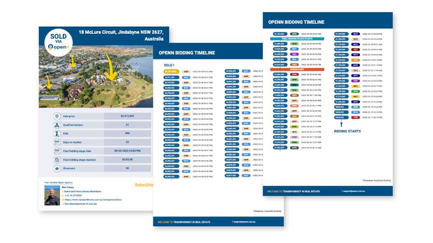Click the Days on market calendar icon
The width and height of the screenshot is (433, 243).
pyautogui.click(x=57, y=143)
